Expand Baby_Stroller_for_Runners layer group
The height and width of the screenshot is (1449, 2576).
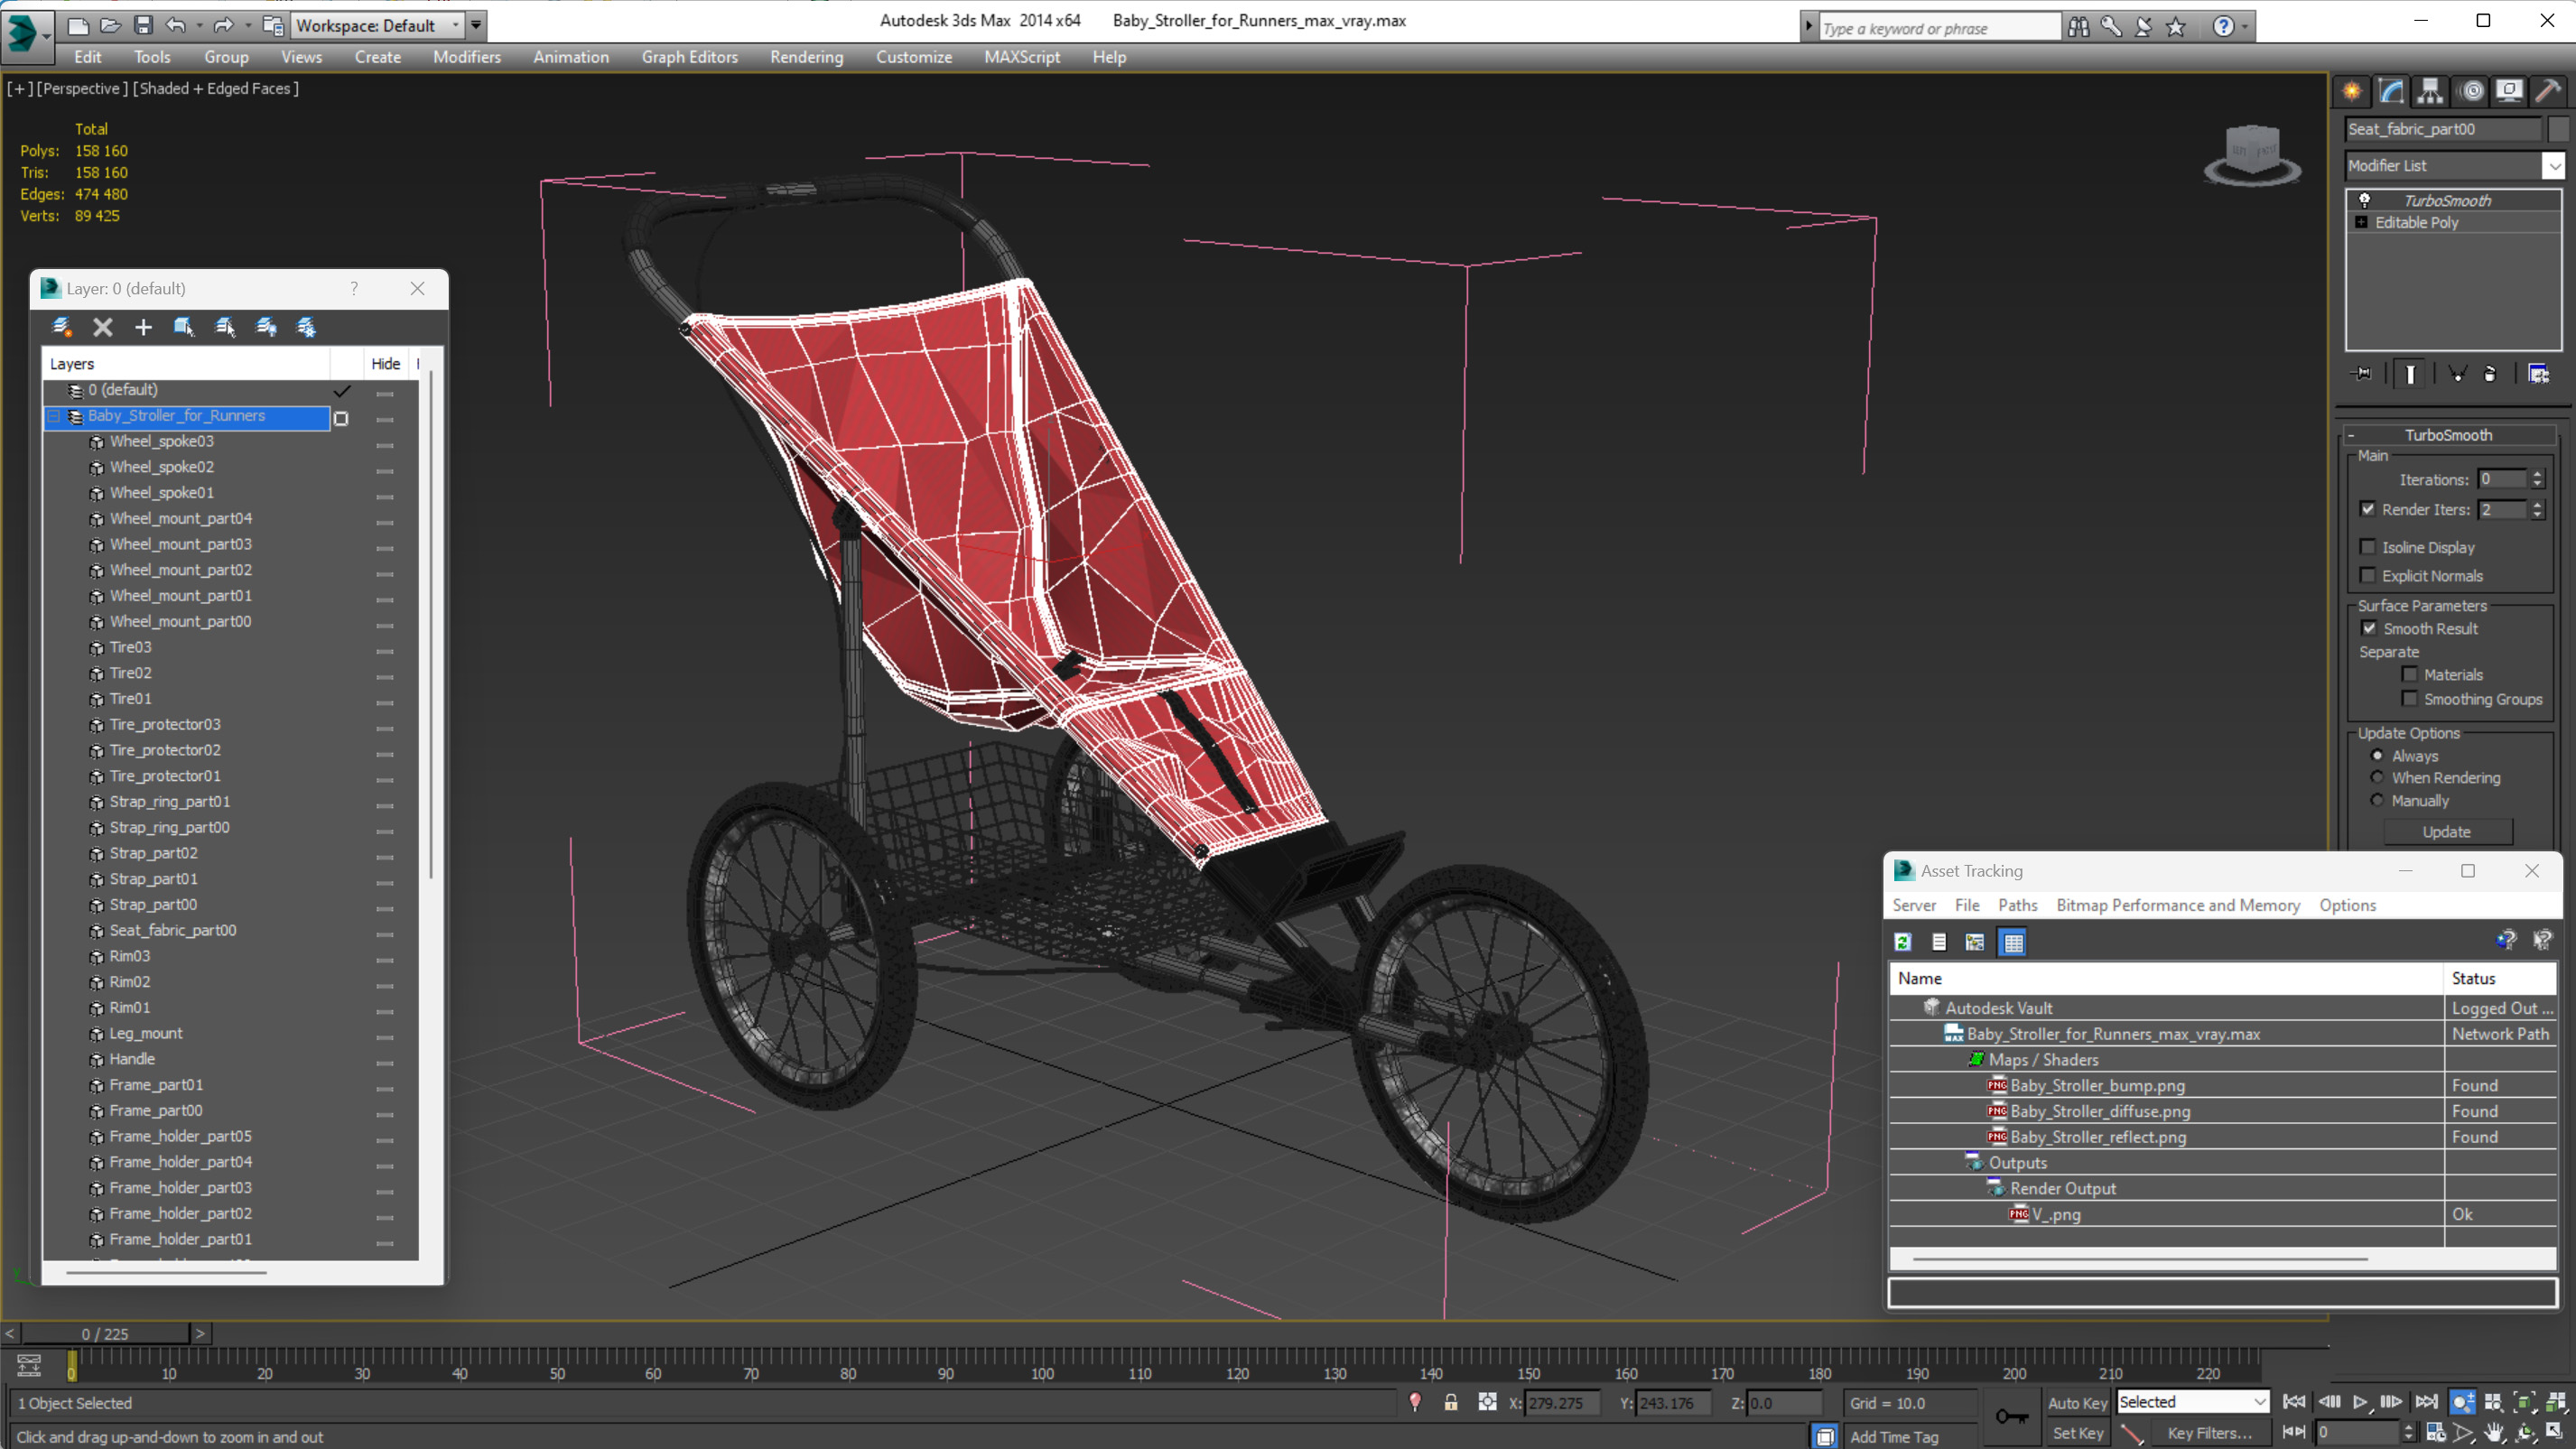[x=55, y=416]
